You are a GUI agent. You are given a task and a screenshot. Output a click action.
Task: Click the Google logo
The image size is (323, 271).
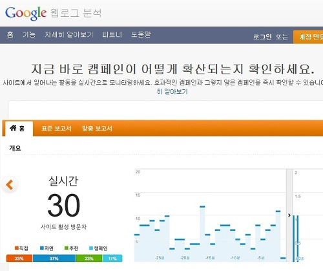pos(26,14)
